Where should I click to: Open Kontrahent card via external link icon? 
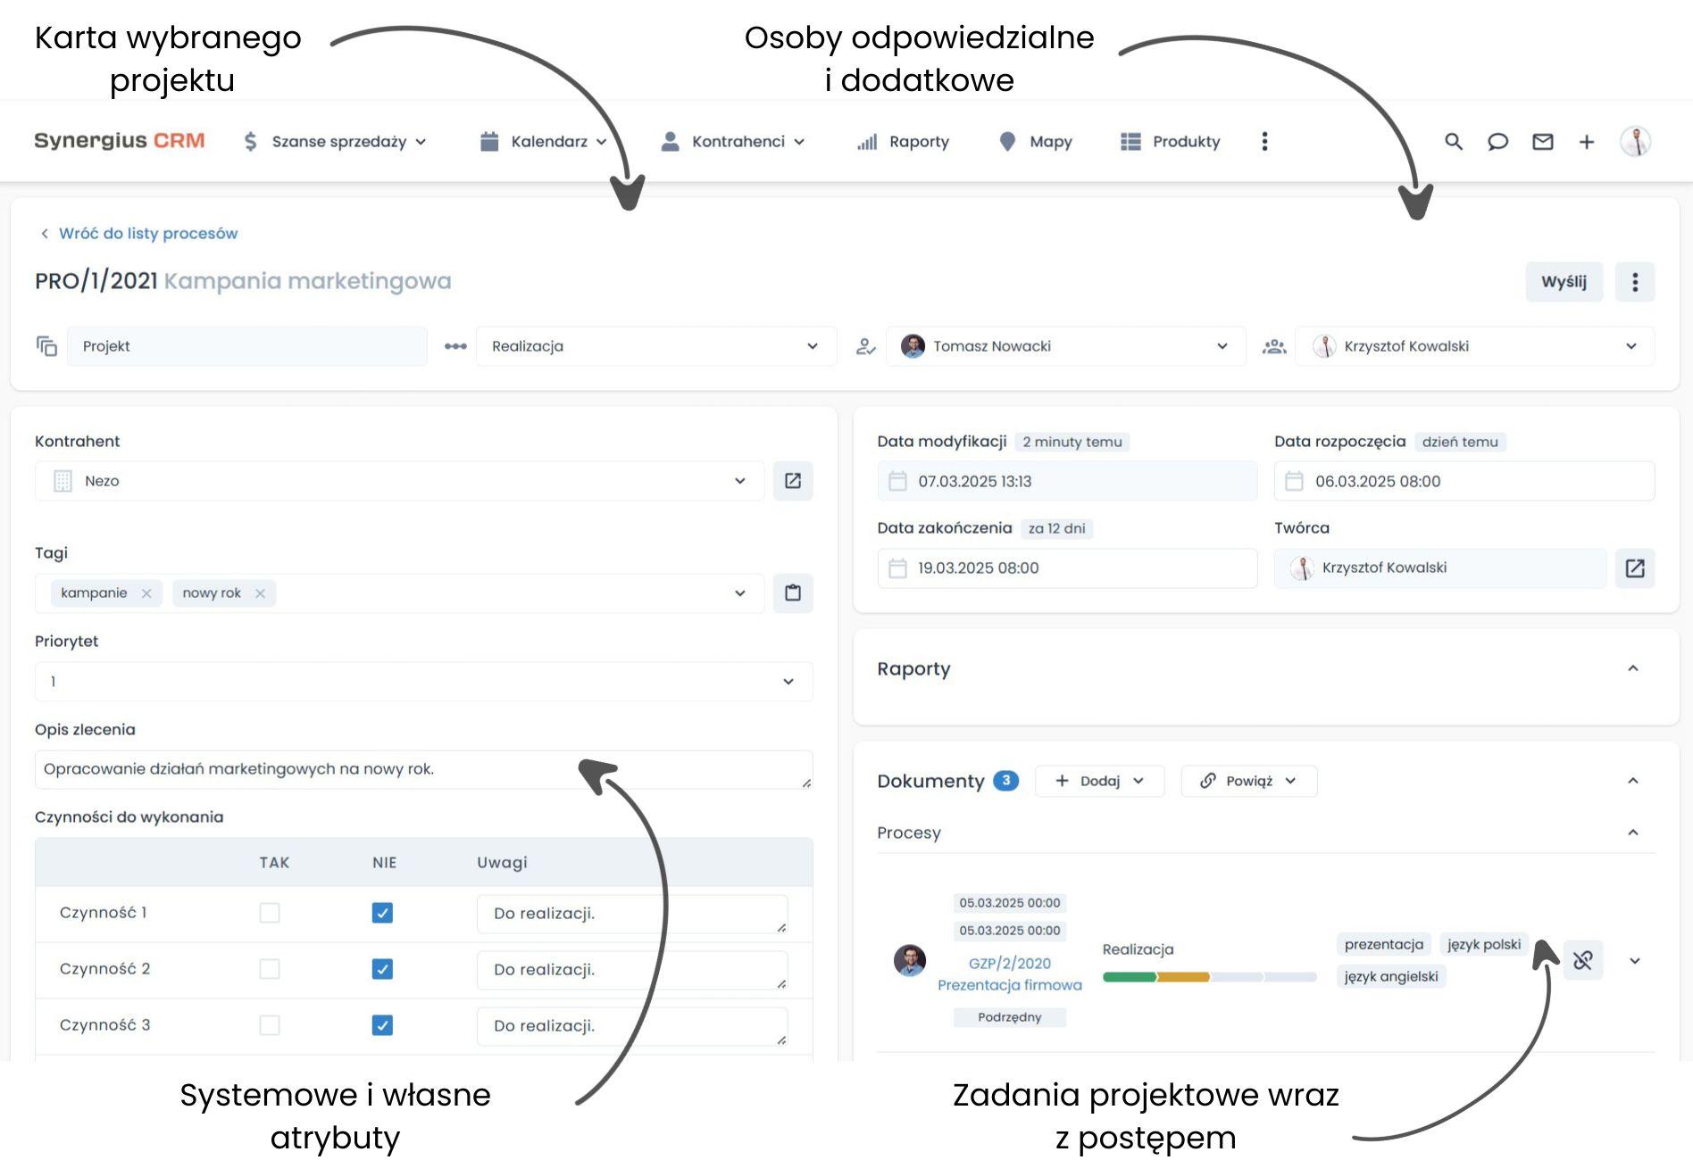click(793, 481)
